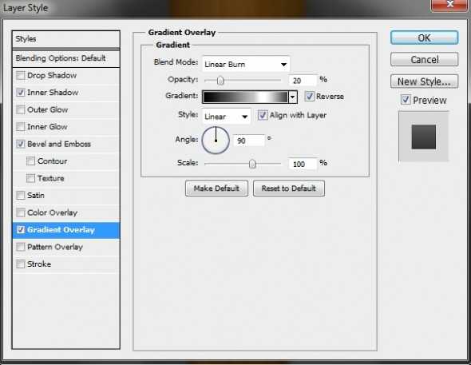Viewport: 471px width, 365px height.
Task: Open the Style dropdown set to Linear
Action: click(227, 117)
